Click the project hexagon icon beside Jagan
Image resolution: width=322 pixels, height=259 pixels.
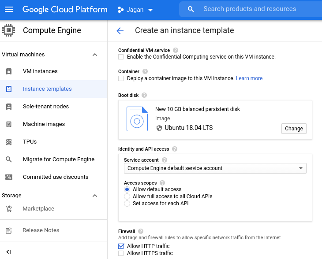(121, 10)
